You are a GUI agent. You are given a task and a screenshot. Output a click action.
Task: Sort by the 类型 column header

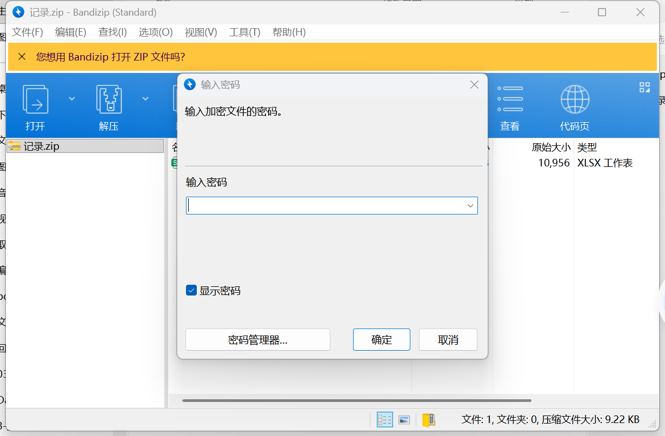click(587, 147)
